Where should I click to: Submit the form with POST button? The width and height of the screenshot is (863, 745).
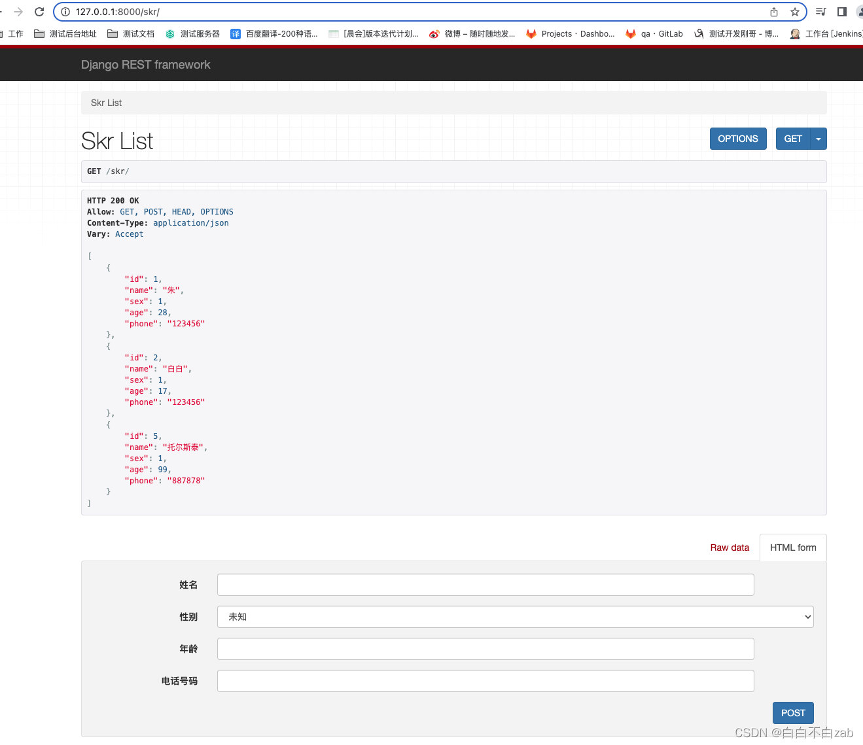pos(793,713)
